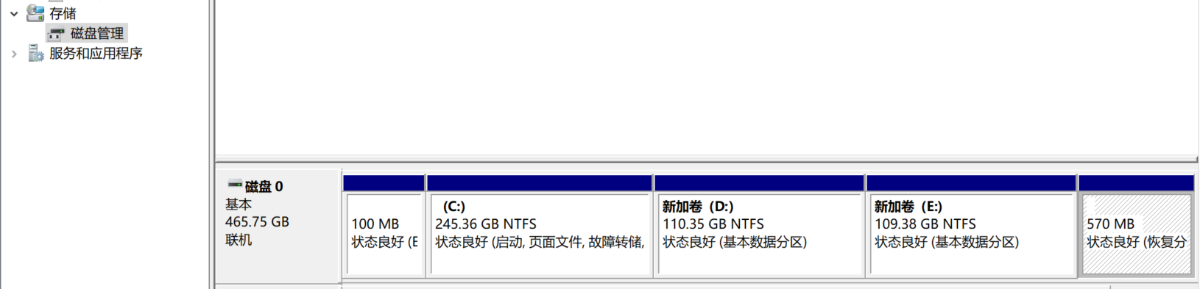Click the divider between tree and disk pane
Screen dimensions: 1200x289
coord(212,144)
